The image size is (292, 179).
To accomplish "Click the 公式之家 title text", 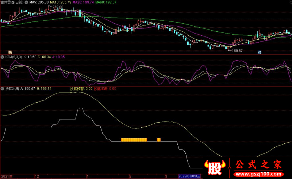I will [258, 164].
